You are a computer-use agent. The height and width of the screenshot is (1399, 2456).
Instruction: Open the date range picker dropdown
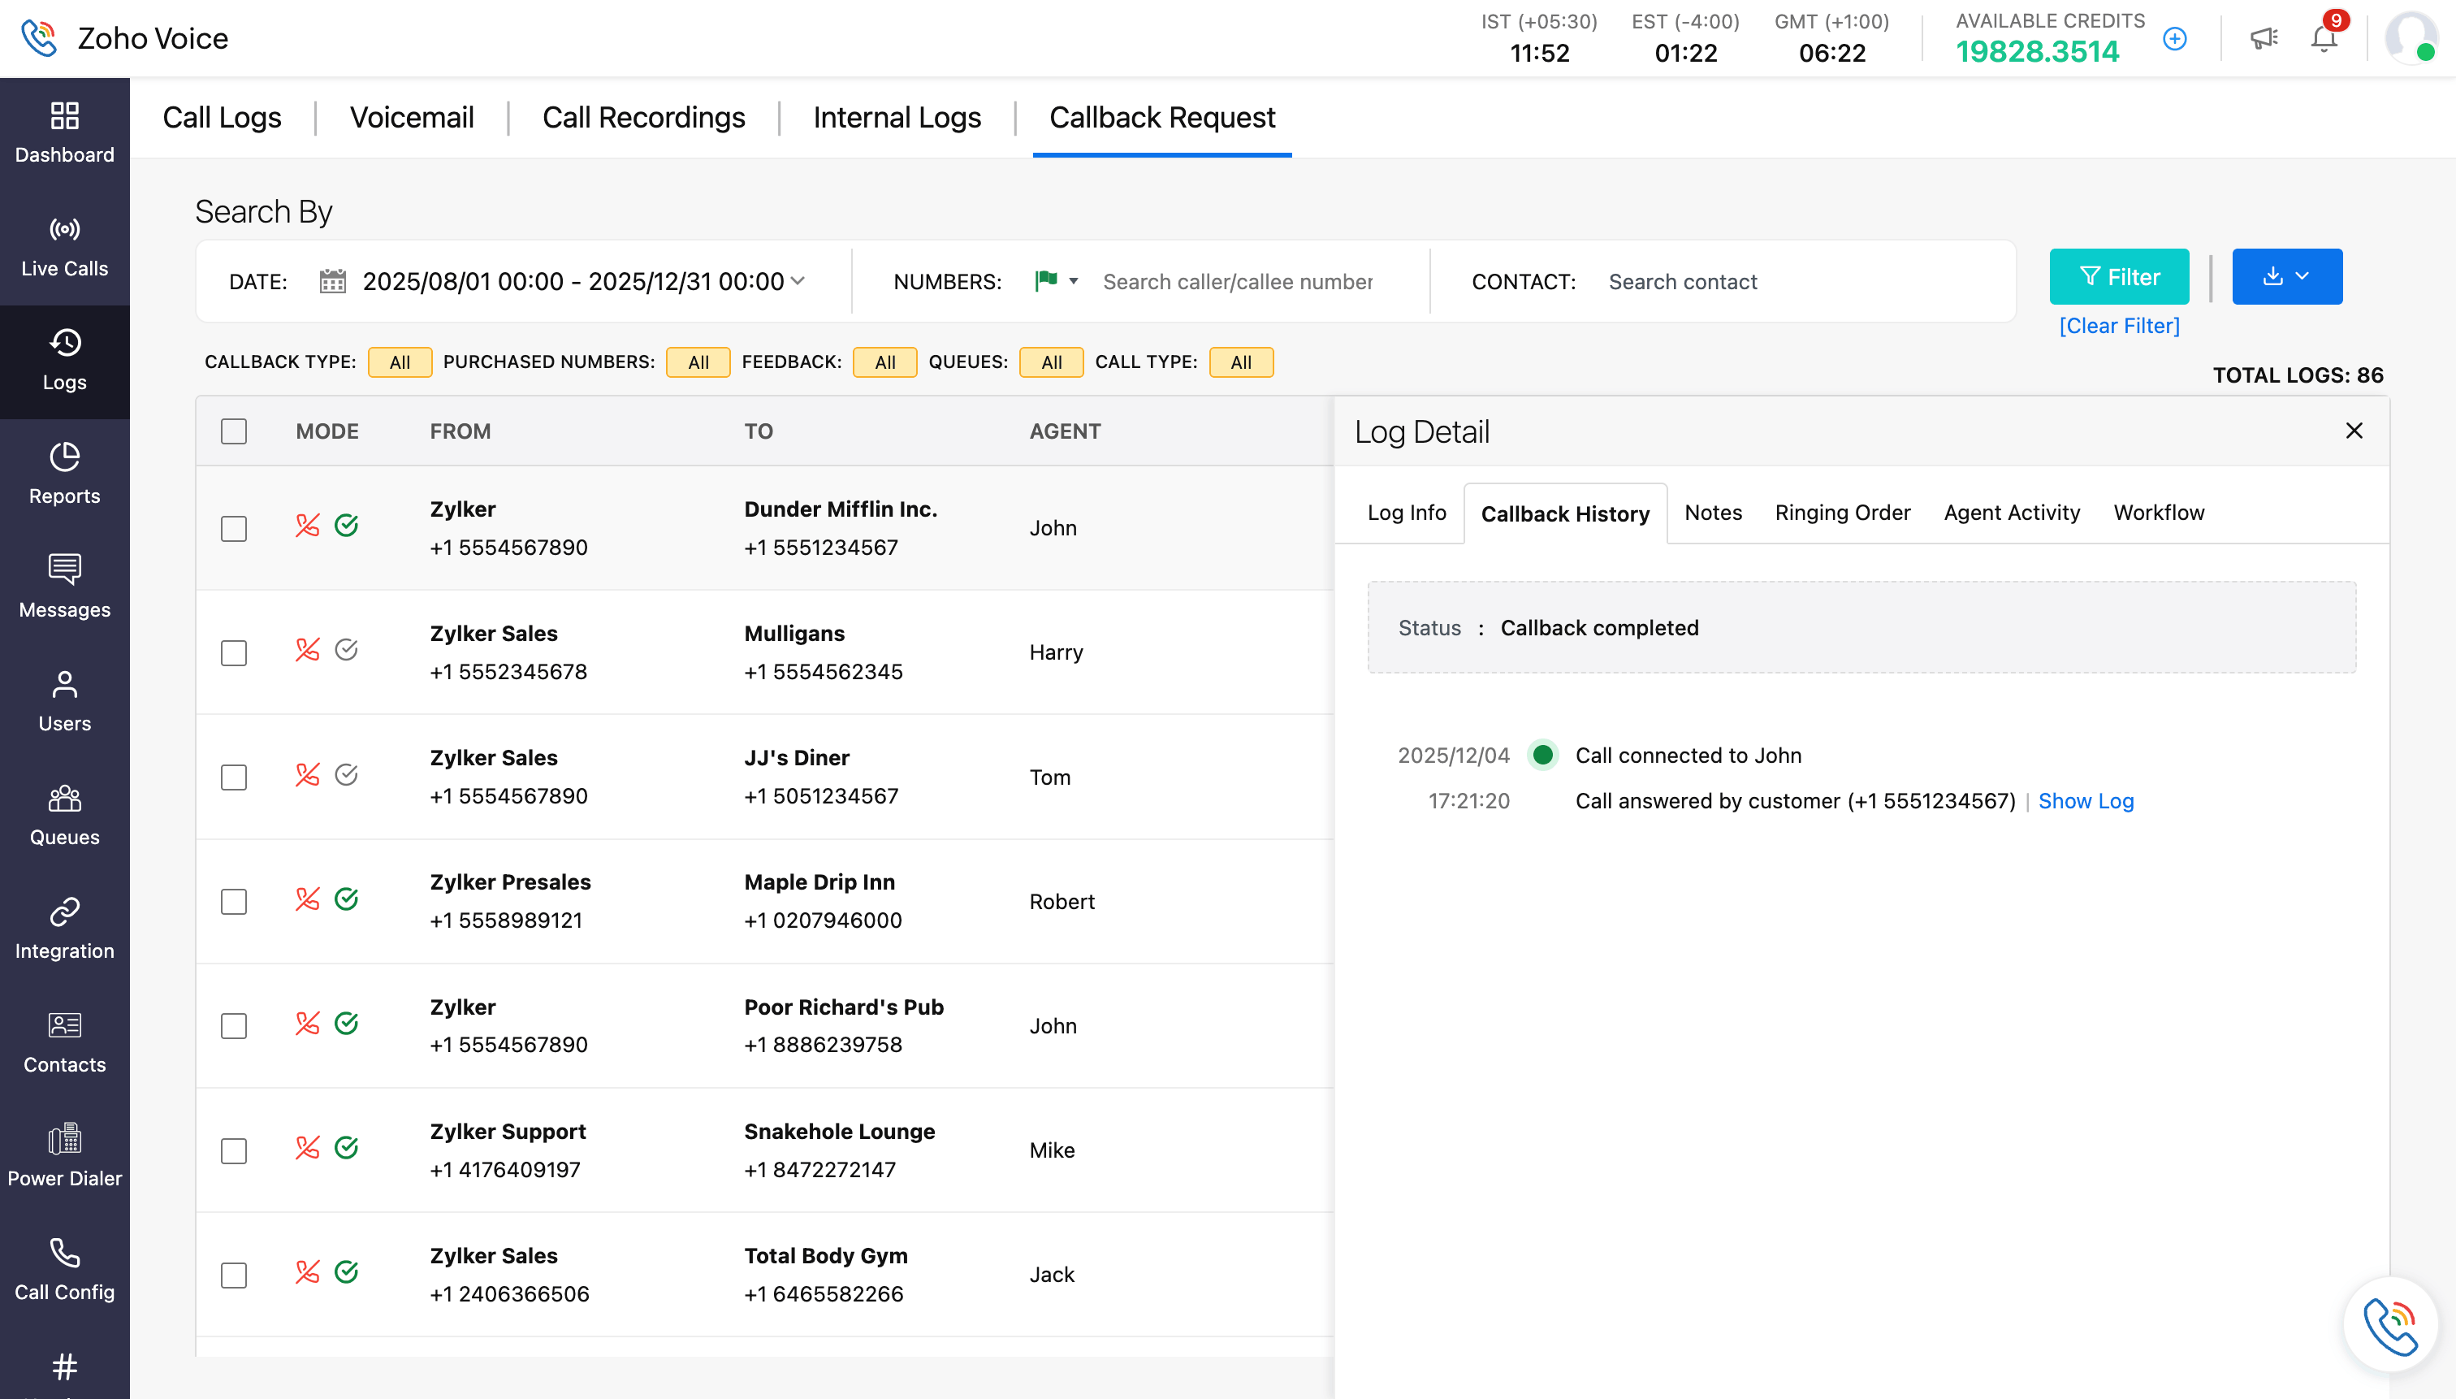(798, 282)
